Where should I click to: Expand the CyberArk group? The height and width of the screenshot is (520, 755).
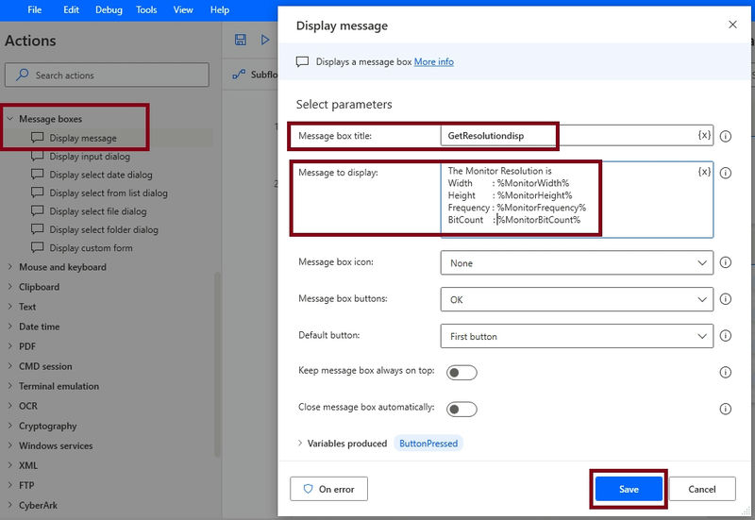(10, 505)
